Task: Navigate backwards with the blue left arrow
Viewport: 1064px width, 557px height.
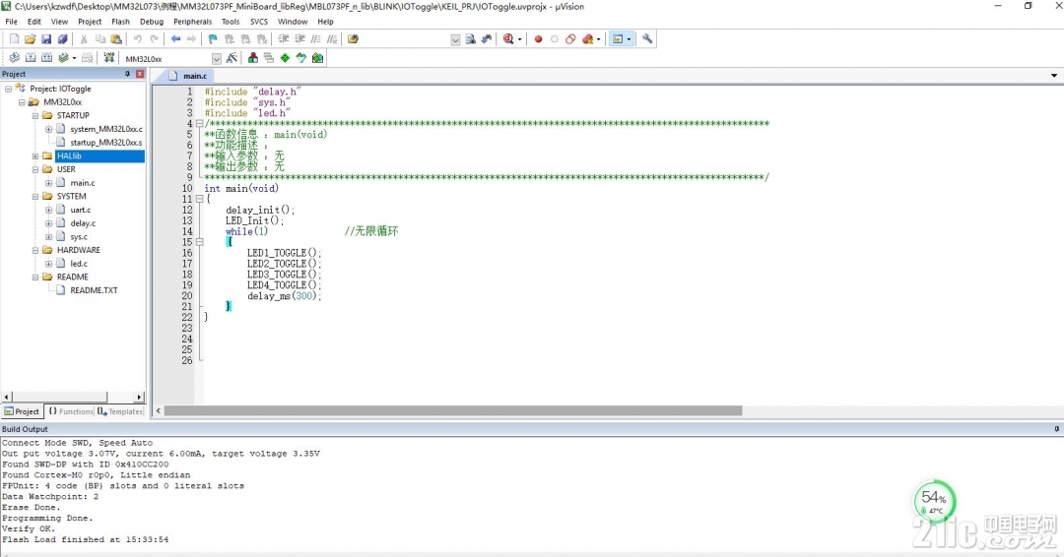Action: point(175,39)
